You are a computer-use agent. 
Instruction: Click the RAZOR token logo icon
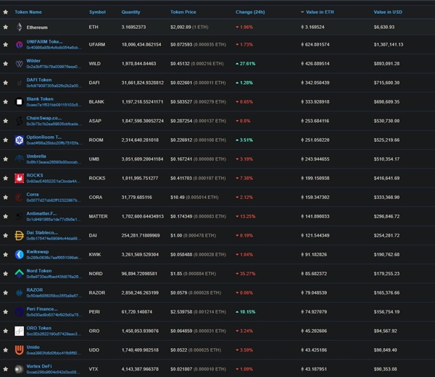tap(19, 293)
